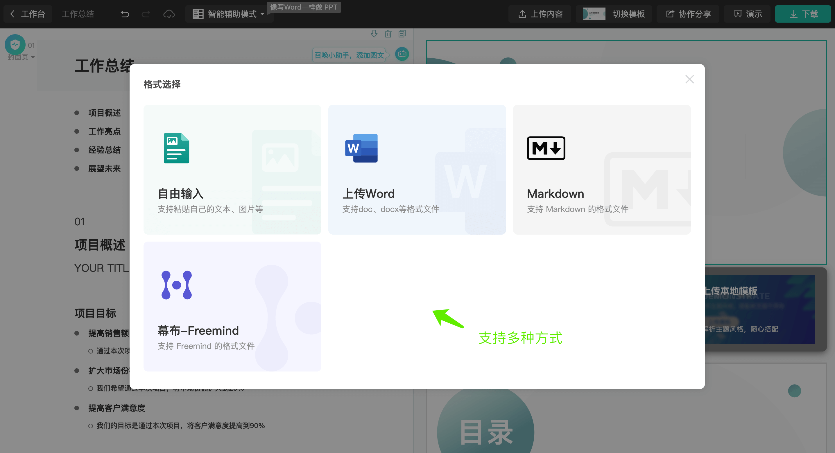This screenshot has height=453, width=835.
Task: Click the undo arrow icon
Action: click(125, 14)
